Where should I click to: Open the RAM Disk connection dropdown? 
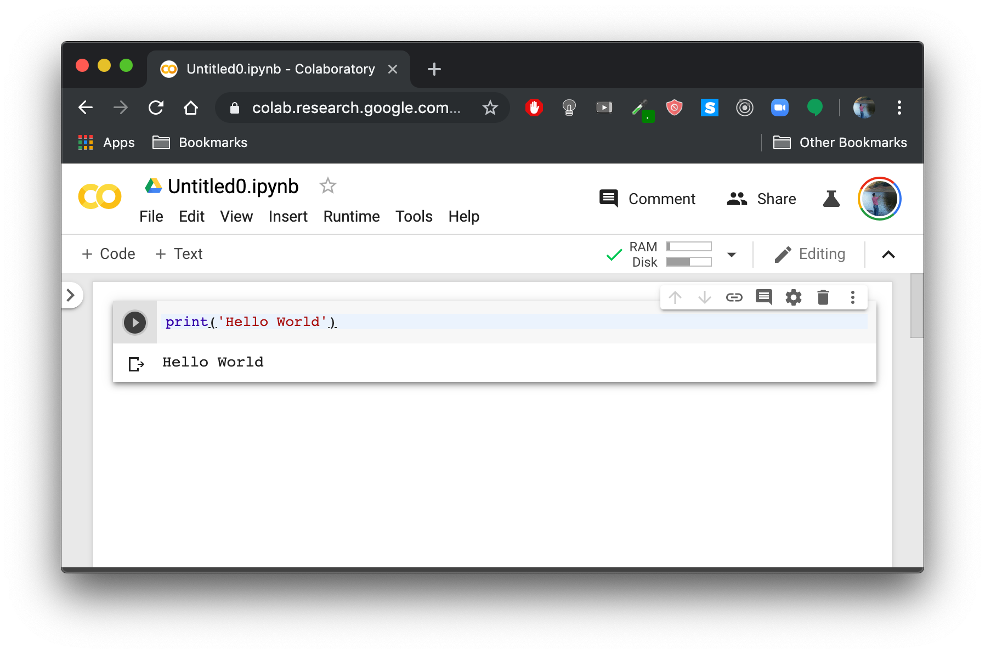[732, 255]
